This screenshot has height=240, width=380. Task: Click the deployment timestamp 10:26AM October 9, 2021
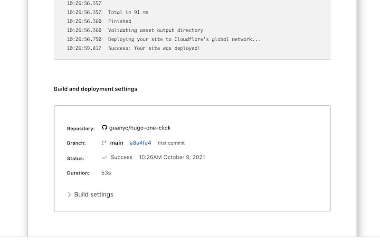point(172,157)
